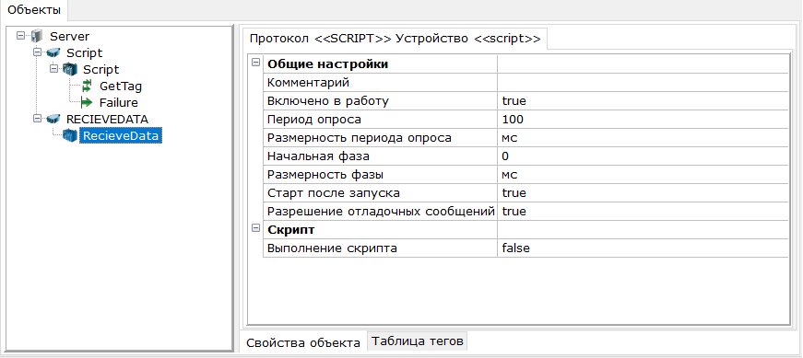This screenshot has height=358, width=803.
Task: Edit the Начальная фаза value 0
Action: pyautogui.click(x=643, y=156)
